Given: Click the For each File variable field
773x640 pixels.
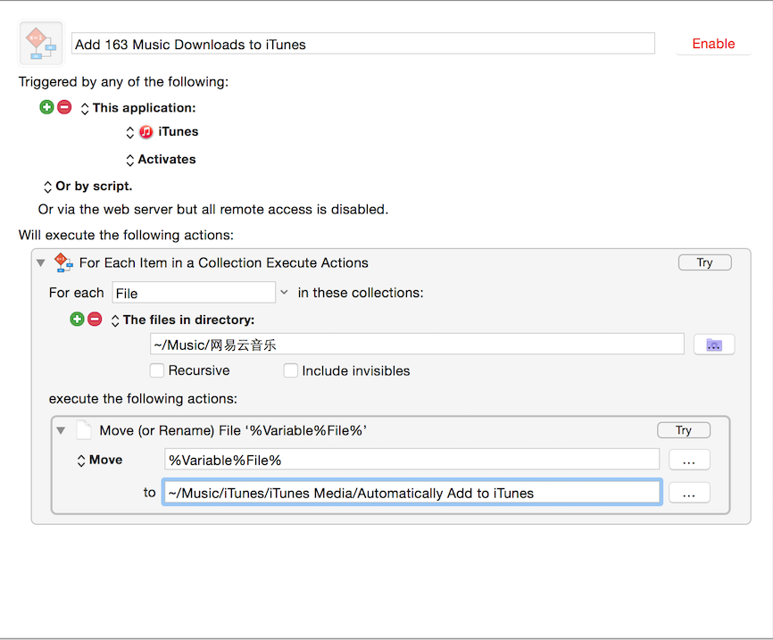Looking at the screenshot, I should [x=194, y=293].
